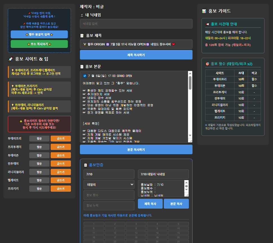The width and height of the screenshot is (273, 243).
Task: Click the 홍보 본문 scrollbar up arrow
Action: 190,73
